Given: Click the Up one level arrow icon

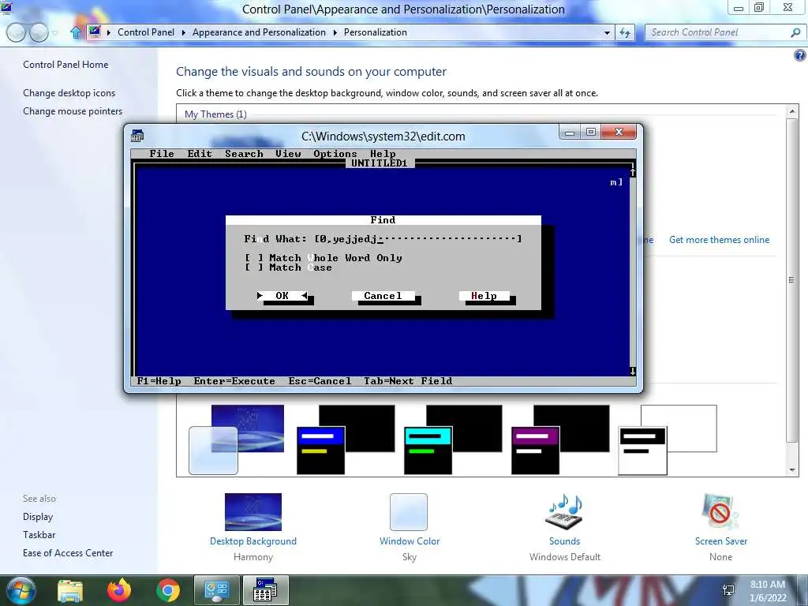Looking at the screenshot, I should point(76,32).
